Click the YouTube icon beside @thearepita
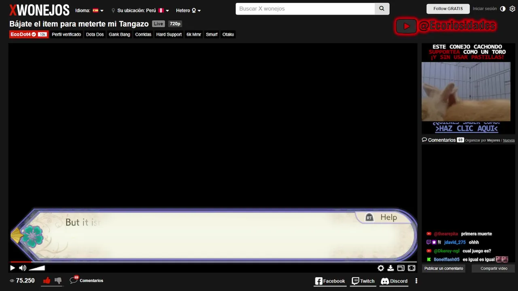The width and height of the screenshot is (518, 291). (429, 234)
